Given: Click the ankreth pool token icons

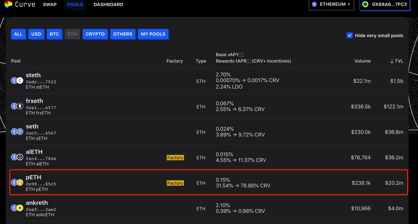Looking at the screenshot, I should coord(17,208).
